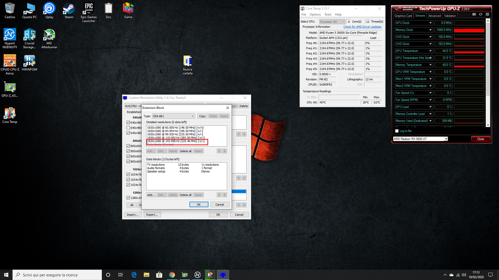Screen dimensions: 499x280
Task: Open the Cestino recycle bin desktop icon
Action: point(10,10)
